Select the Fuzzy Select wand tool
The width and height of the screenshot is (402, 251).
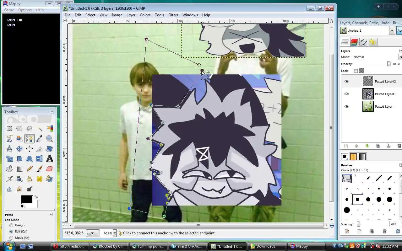coord(40,129)
